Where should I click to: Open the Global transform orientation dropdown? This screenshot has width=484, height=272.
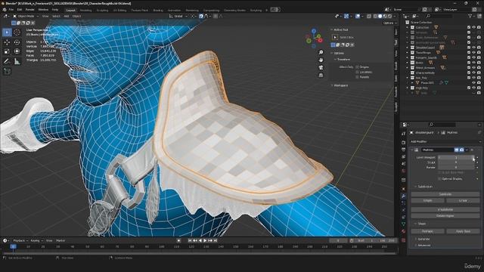[x=178, y=16]
